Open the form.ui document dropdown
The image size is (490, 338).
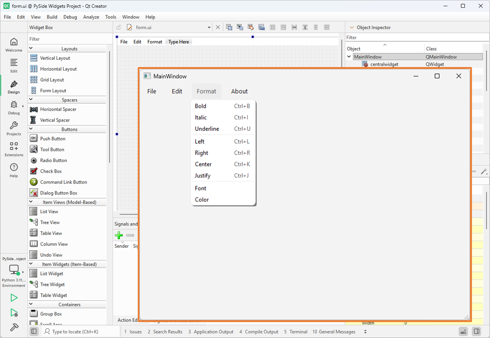point(209,27)
